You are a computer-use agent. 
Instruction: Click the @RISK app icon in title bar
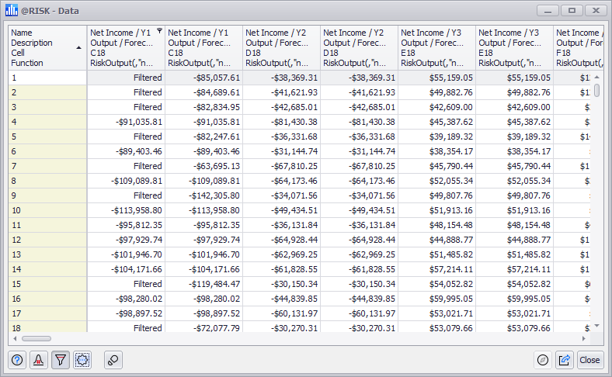coord(12,11)
